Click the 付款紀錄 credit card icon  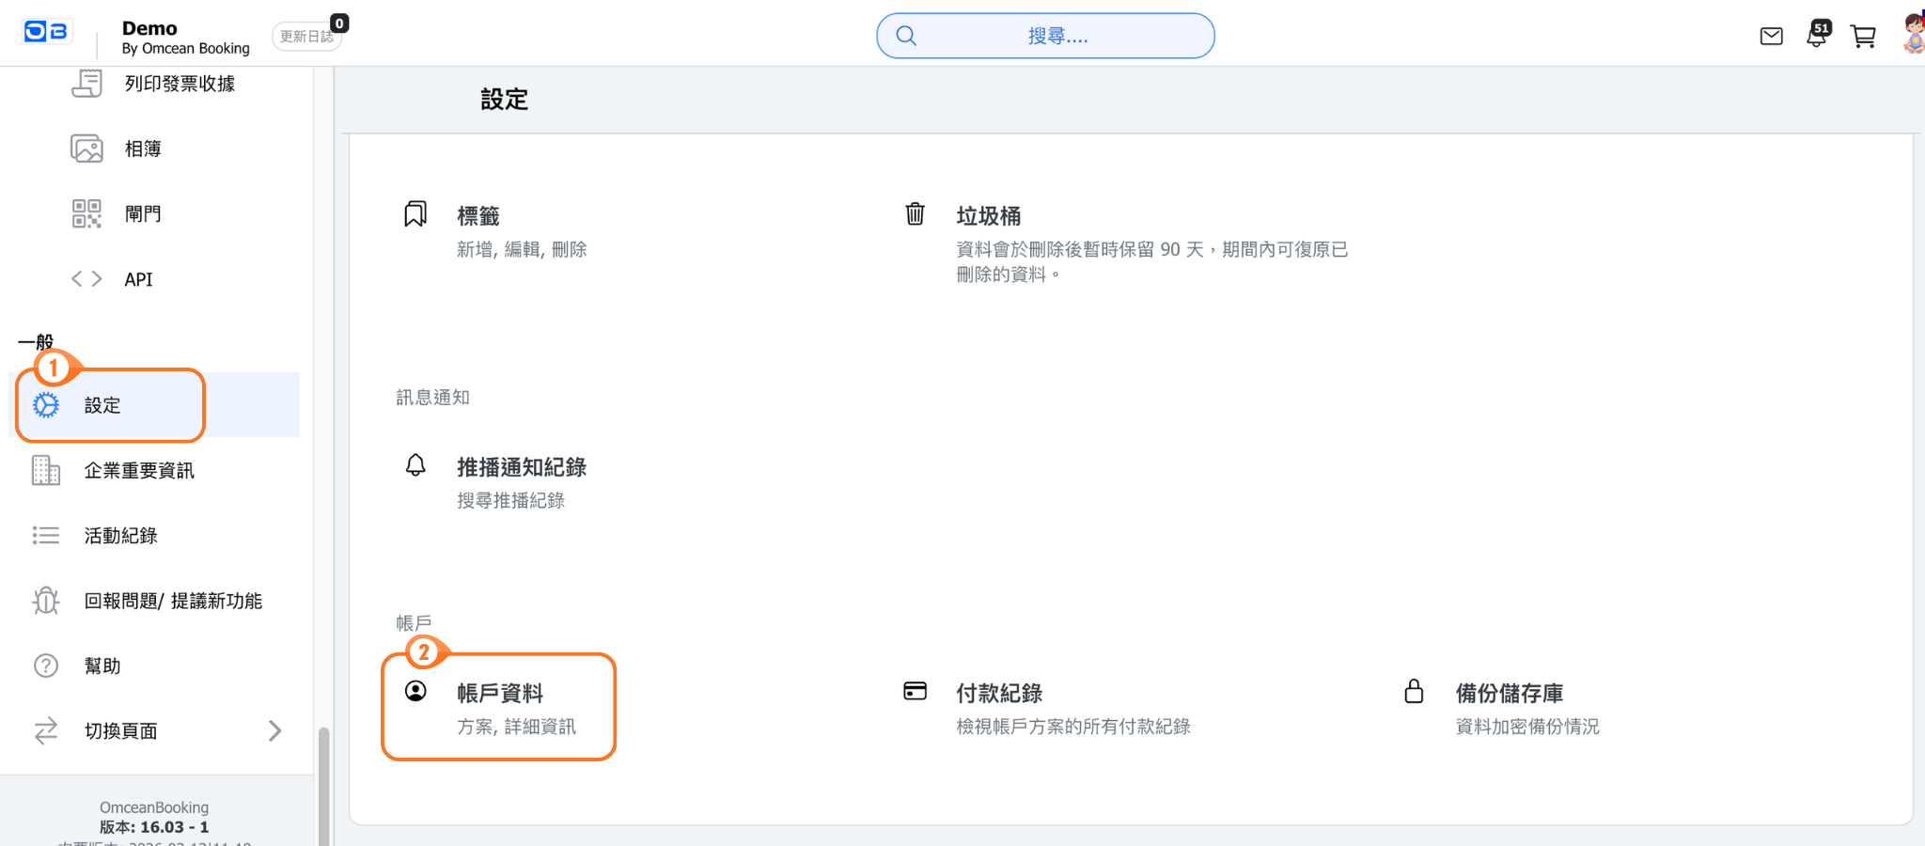pos(915,692)
